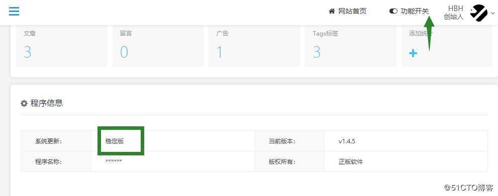Open the 功能开关 menu item

pos(415,12)
